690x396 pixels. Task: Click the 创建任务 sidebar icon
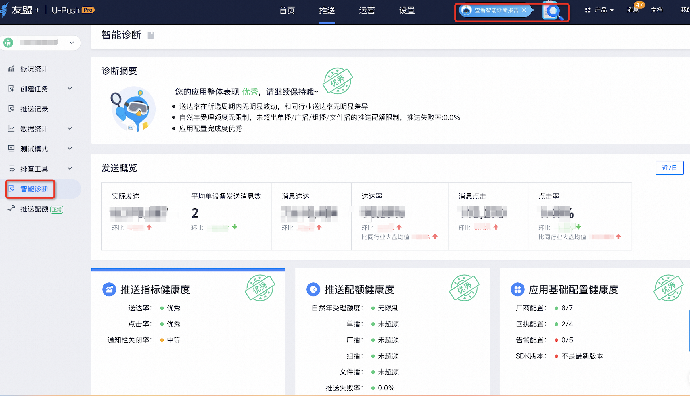(11, 89)
